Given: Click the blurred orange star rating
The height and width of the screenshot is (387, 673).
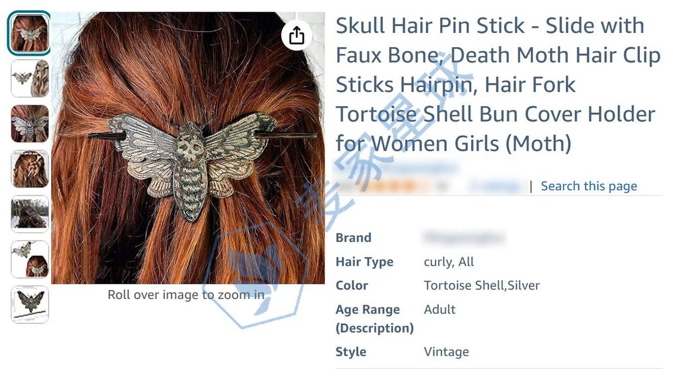Looking at the screenshot, I should 395,186.
